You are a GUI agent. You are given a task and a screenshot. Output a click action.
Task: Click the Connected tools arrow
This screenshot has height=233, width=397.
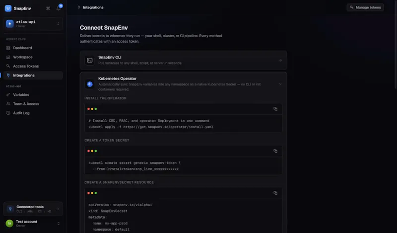[x=58, y=209]
